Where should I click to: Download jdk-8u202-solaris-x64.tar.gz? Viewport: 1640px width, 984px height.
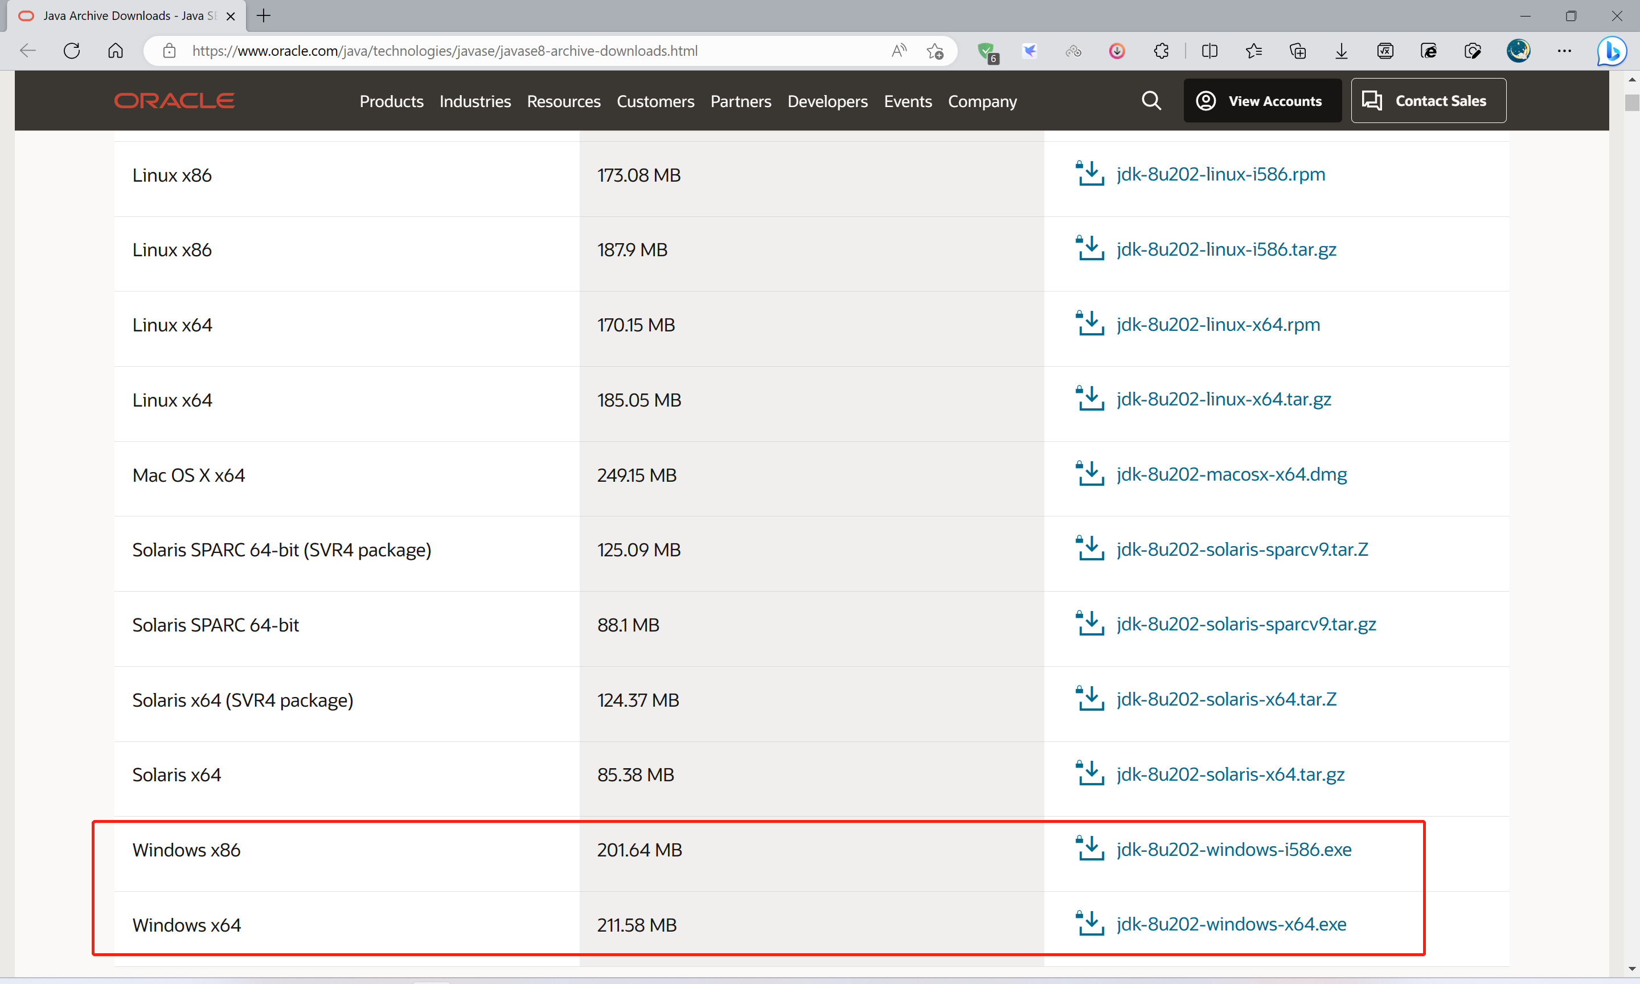tap(1229, 774)
